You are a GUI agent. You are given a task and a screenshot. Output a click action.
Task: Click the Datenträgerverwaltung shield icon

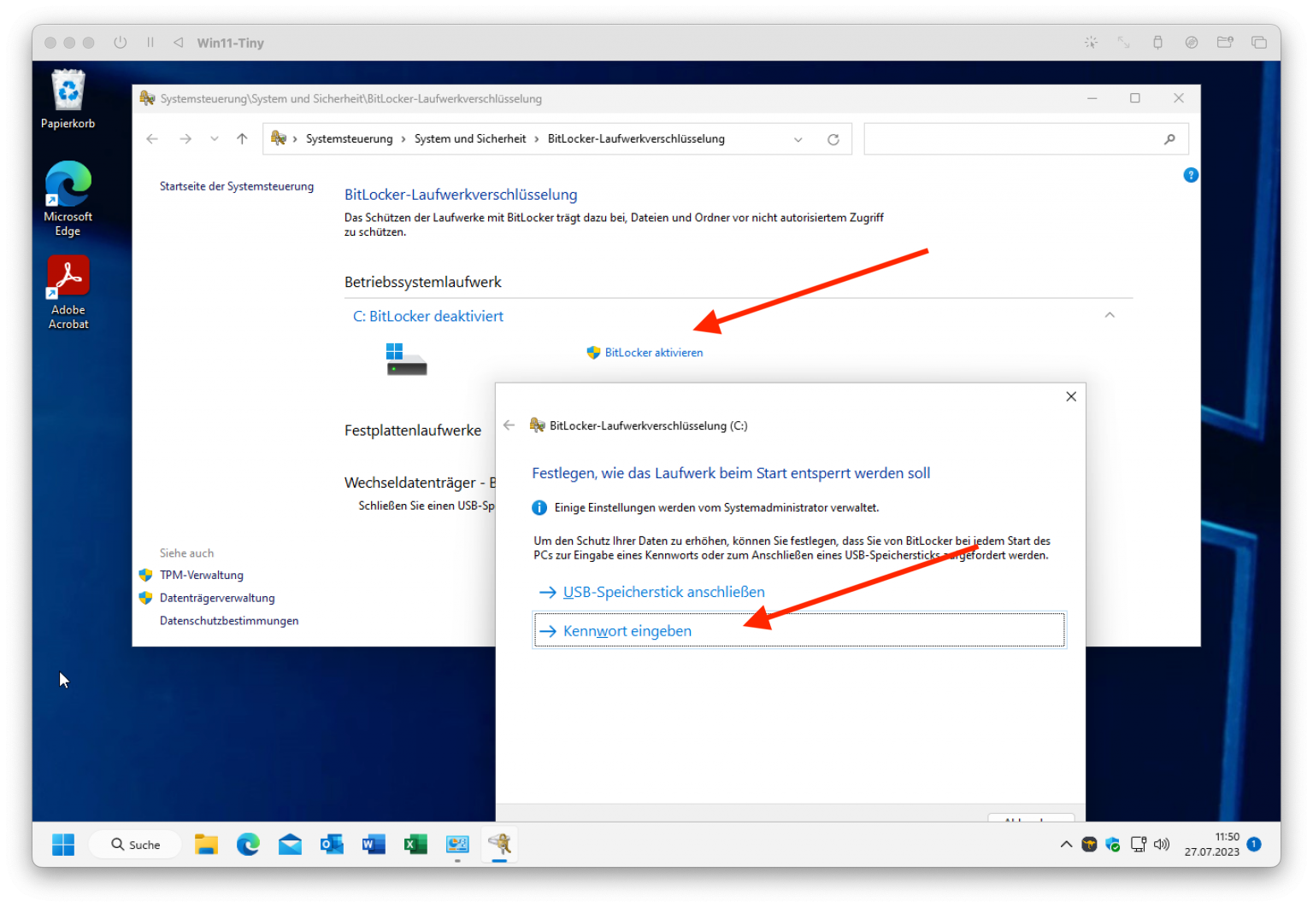tap(145, 598)
